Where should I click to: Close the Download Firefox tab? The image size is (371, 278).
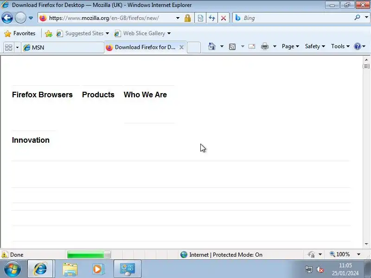(x=181, y=47)
